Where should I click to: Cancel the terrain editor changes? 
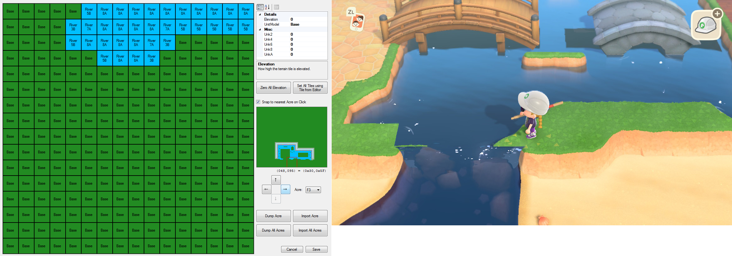pos(292,249)
